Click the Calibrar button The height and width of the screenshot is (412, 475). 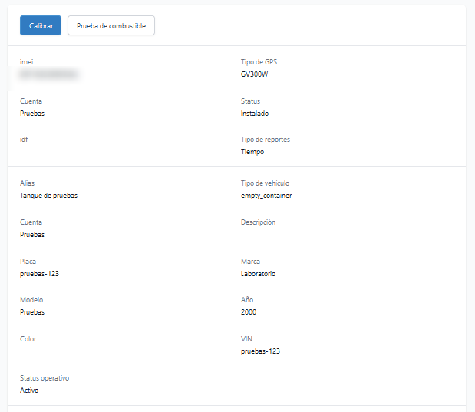coord(41,25)
